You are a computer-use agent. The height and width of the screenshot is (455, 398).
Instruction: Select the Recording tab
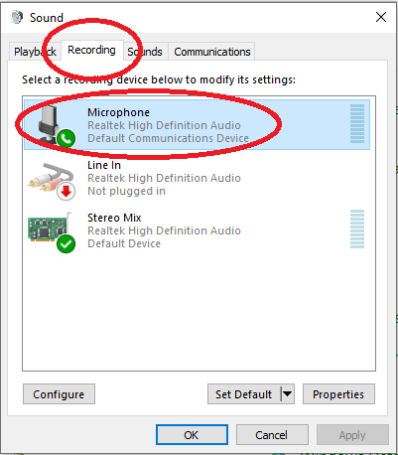[x=91, y=51]
